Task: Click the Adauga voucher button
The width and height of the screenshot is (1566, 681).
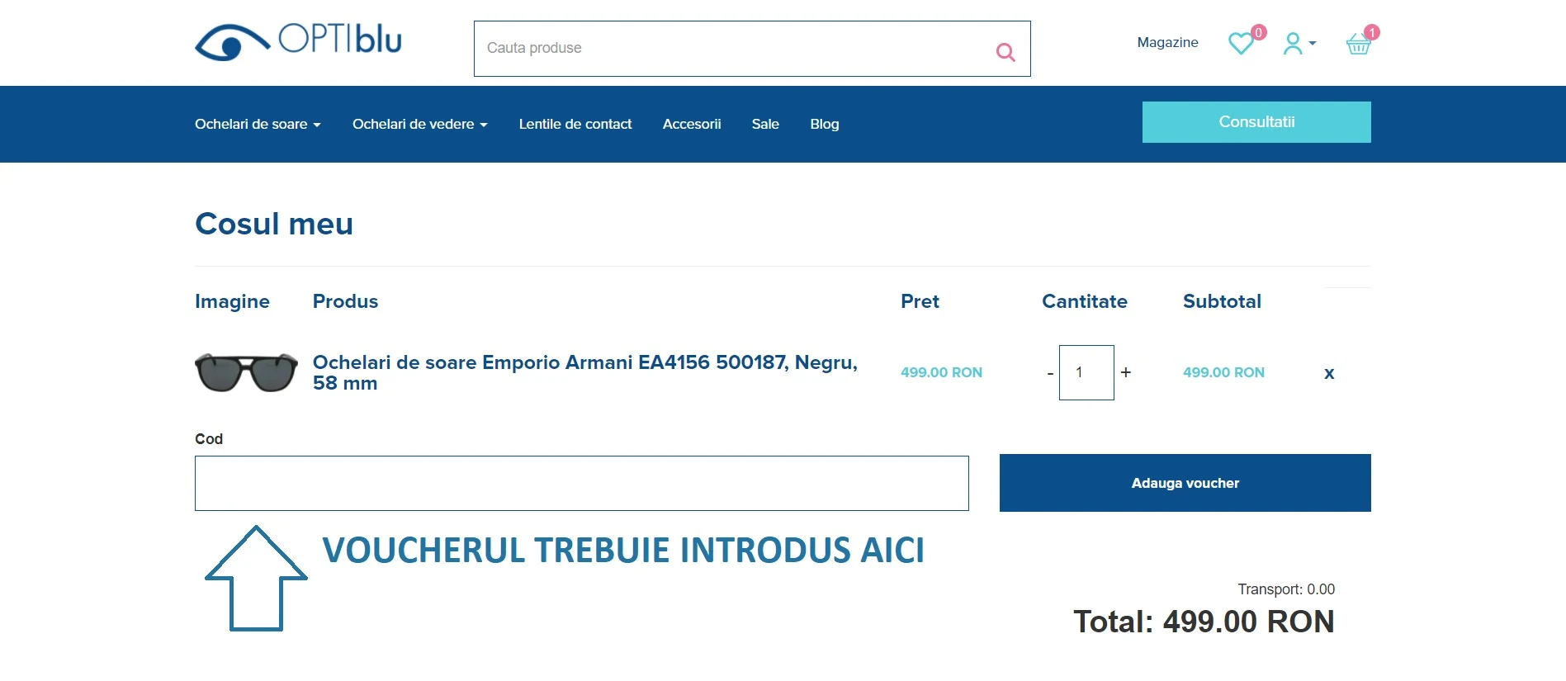Action: click(x=1185, y=483)
